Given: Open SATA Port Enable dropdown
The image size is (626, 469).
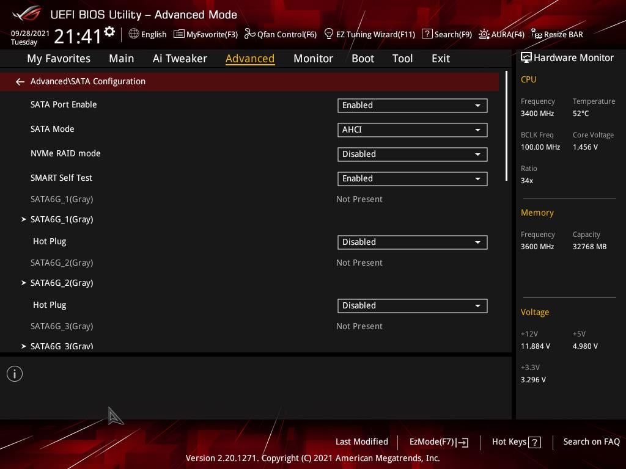Looking at the screenshot, I should pyautogui.click(x=413, y=105).
